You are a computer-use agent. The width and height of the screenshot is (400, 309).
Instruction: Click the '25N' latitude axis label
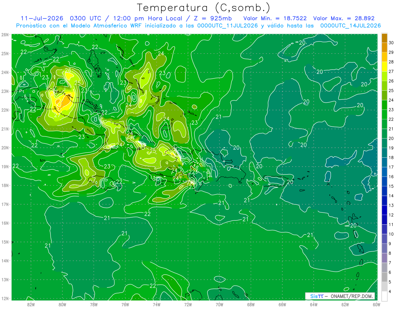tap(5, 53)
